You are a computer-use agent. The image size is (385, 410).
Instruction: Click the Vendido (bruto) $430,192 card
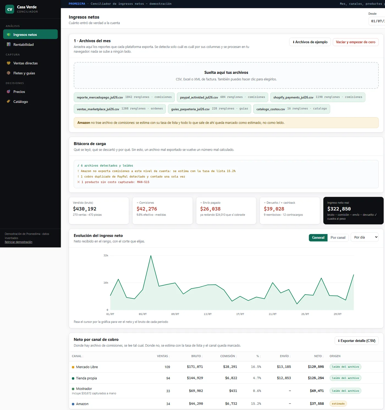point(99,210)
